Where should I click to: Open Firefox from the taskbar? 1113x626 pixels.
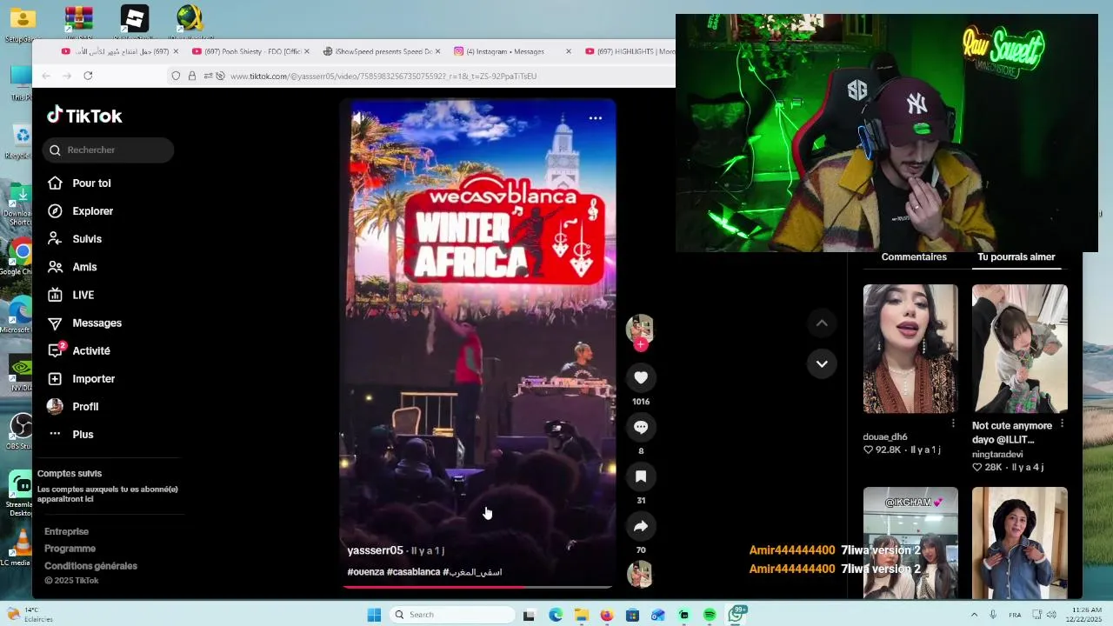click(x=607, y=615)
